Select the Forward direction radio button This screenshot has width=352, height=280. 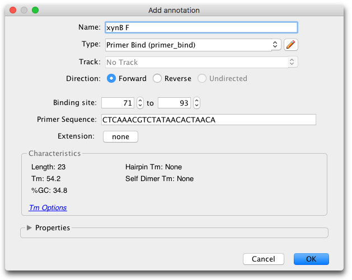click(111, 78)
